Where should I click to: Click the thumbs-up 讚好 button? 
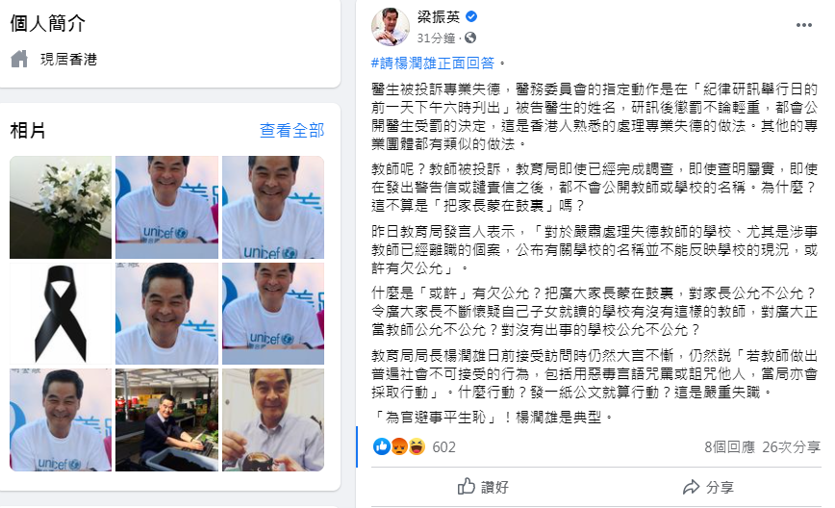[x=483, y=487]
